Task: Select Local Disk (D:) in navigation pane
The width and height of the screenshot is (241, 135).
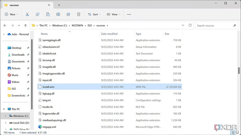Action: 19,123
